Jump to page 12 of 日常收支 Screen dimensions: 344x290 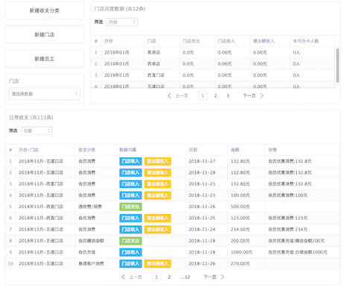click(185, 277)
